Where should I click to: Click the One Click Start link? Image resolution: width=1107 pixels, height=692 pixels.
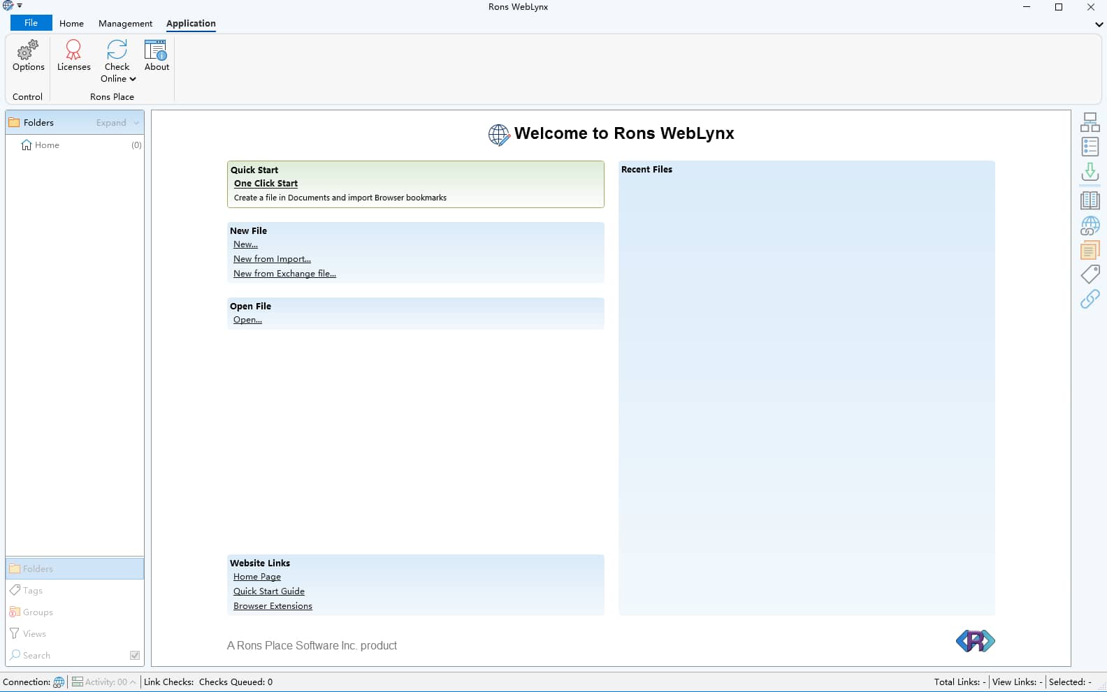pyautogui.click(x=266, y=184)
